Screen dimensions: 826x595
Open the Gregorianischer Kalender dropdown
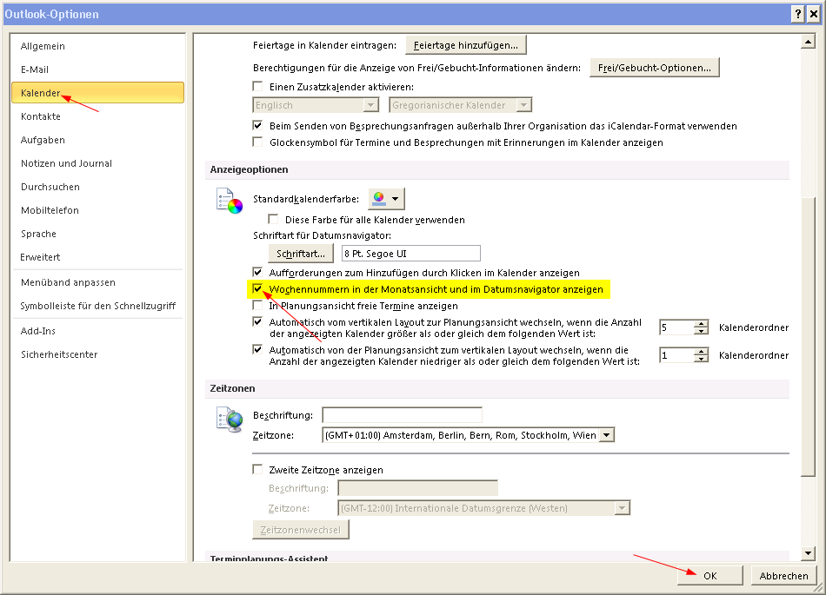[523, 105]
